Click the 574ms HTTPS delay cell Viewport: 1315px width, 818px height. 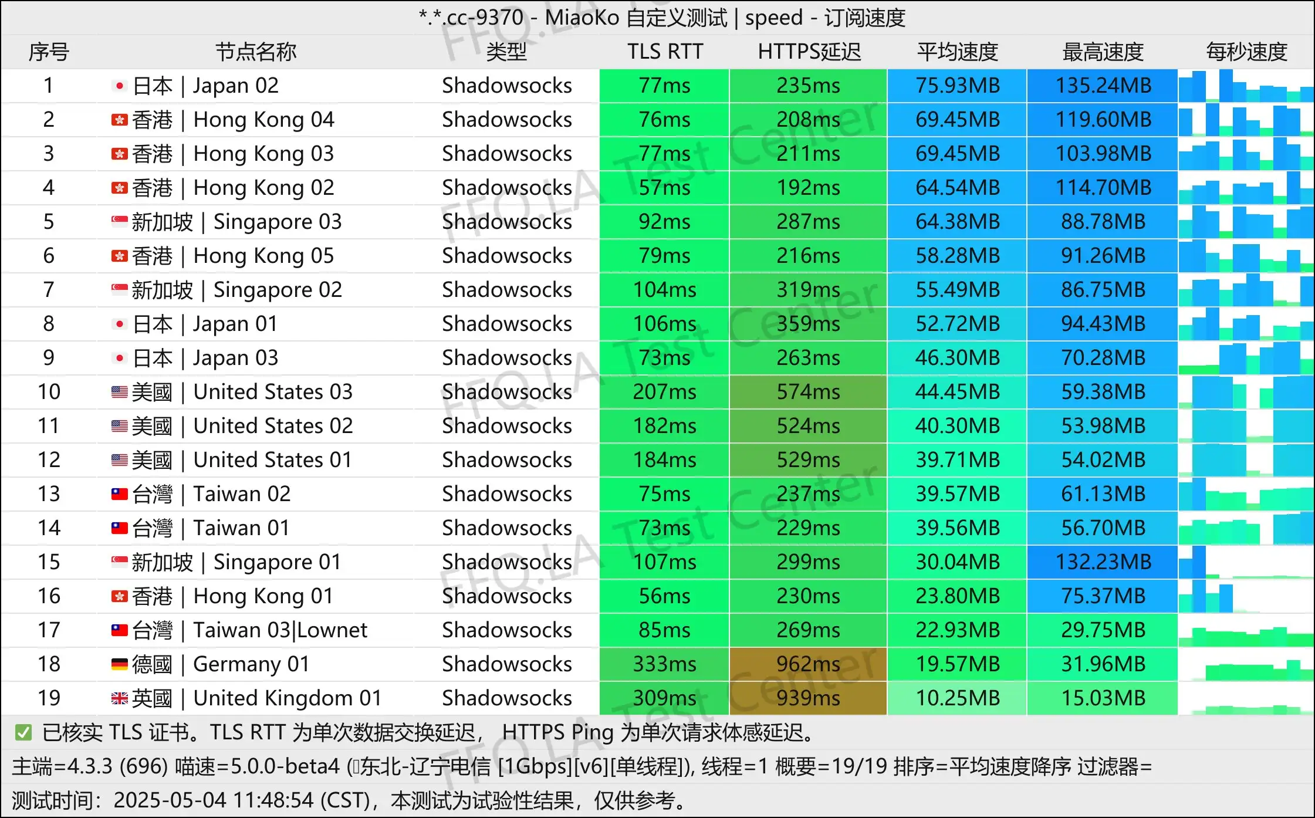coord(808,392)
